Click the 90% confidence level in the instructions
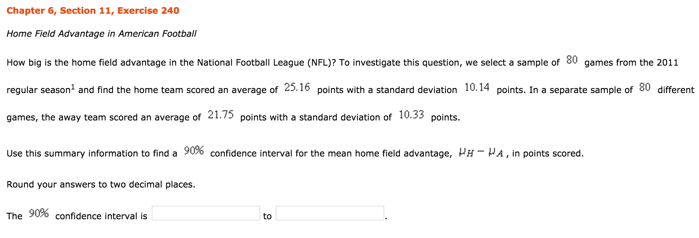Viewport: 699px width, 238px height. coord(194,150)
